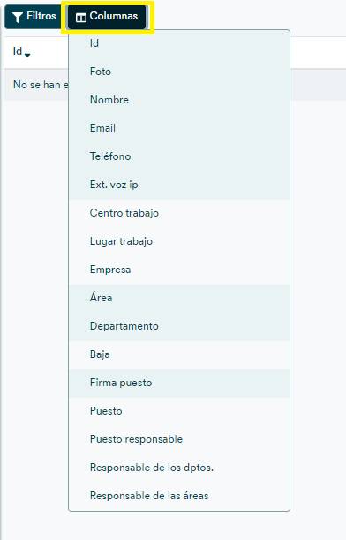Viewport: 346px width, 540px height.
Task: Select Email in column list
Action: pos(179,128)
